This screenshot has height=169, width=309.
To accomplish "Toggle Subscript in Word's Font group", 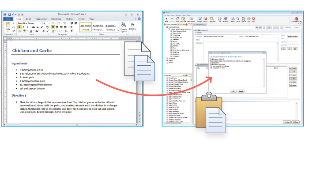I will coord(38,27).
